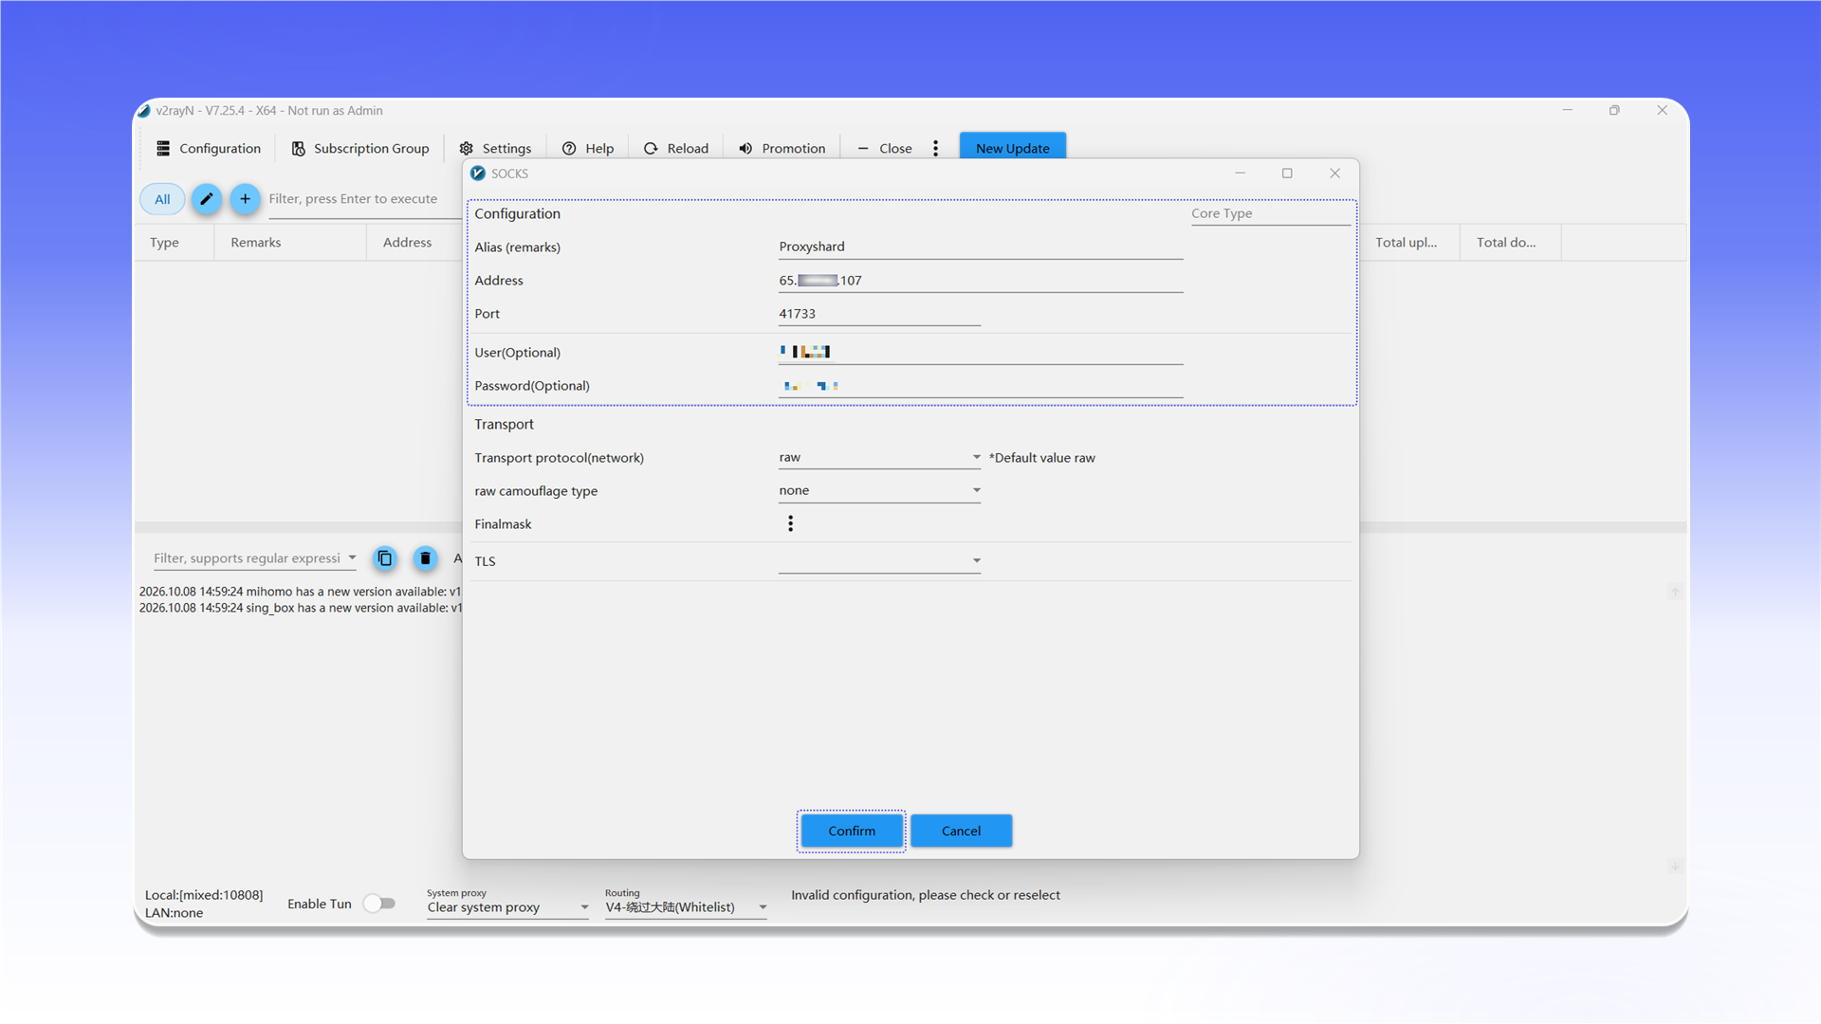Open the toolbar three-dot overflow menu

935,148
